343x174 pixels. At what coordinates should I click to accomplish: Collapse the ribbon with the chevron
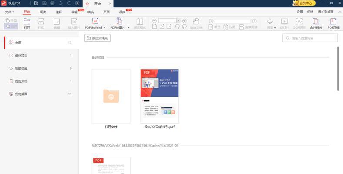coord(340,12)
